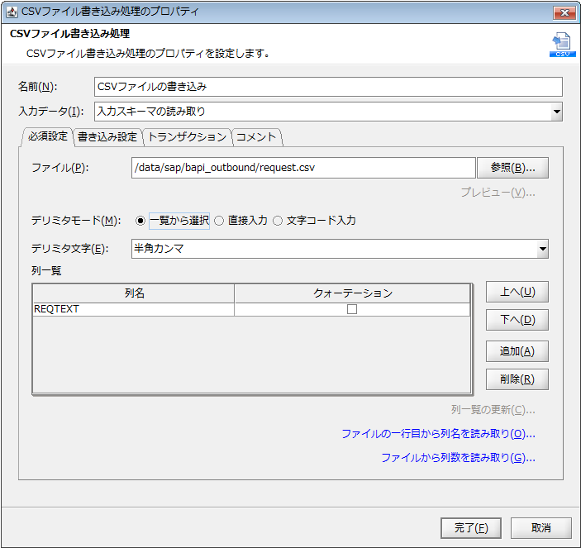This screenshot has height=548, width=581.
Task: Click the ファイル path input field
Action: click(303, 168)
